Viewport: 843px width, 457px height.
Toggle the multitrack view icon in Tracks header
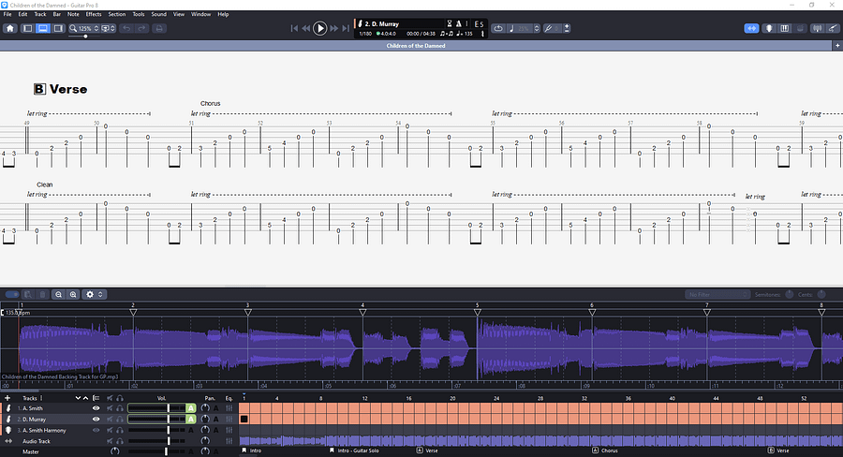pyautogui.click(x=96, y=398)
